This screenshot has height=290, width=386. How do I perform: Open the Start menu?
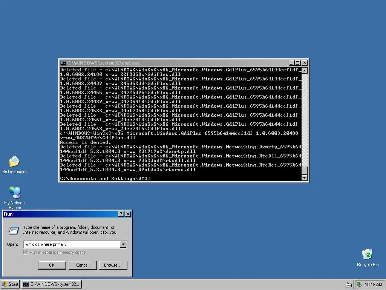pos(10,284)
